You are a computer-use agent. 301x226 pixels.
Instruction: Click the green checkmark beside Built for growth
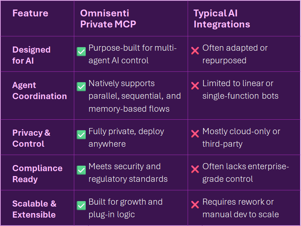coord(81,205)
